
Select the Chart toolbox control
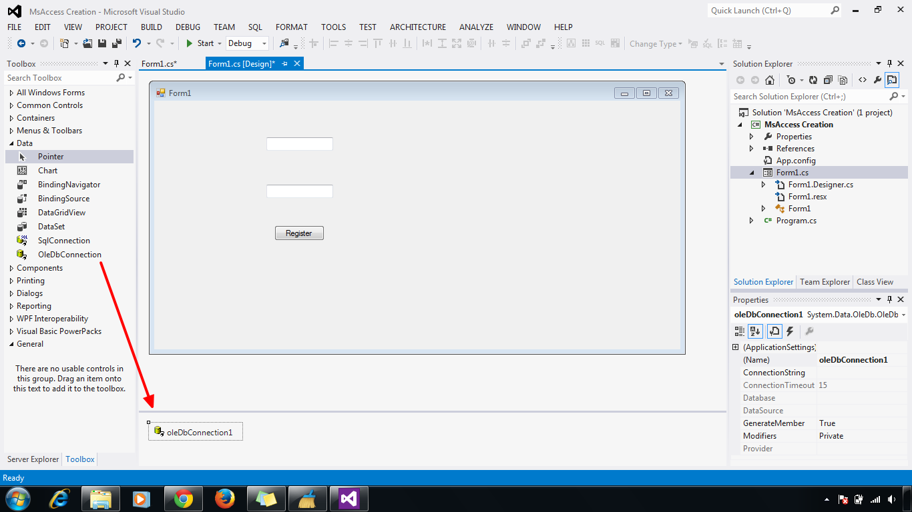[47, 170]
